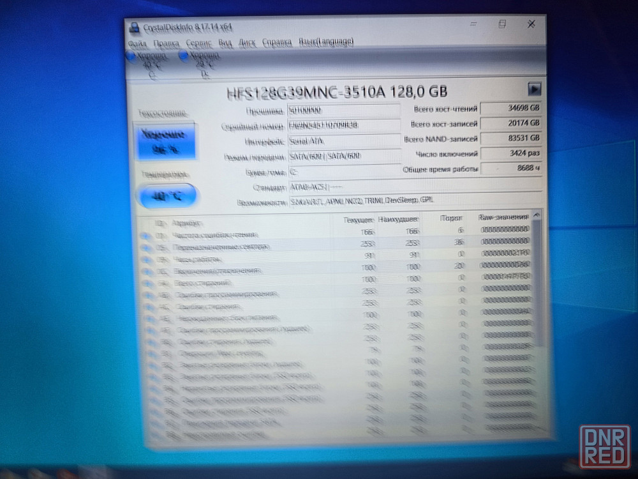
Task: Select the Всего стираний attribute row
Action: 338,280
